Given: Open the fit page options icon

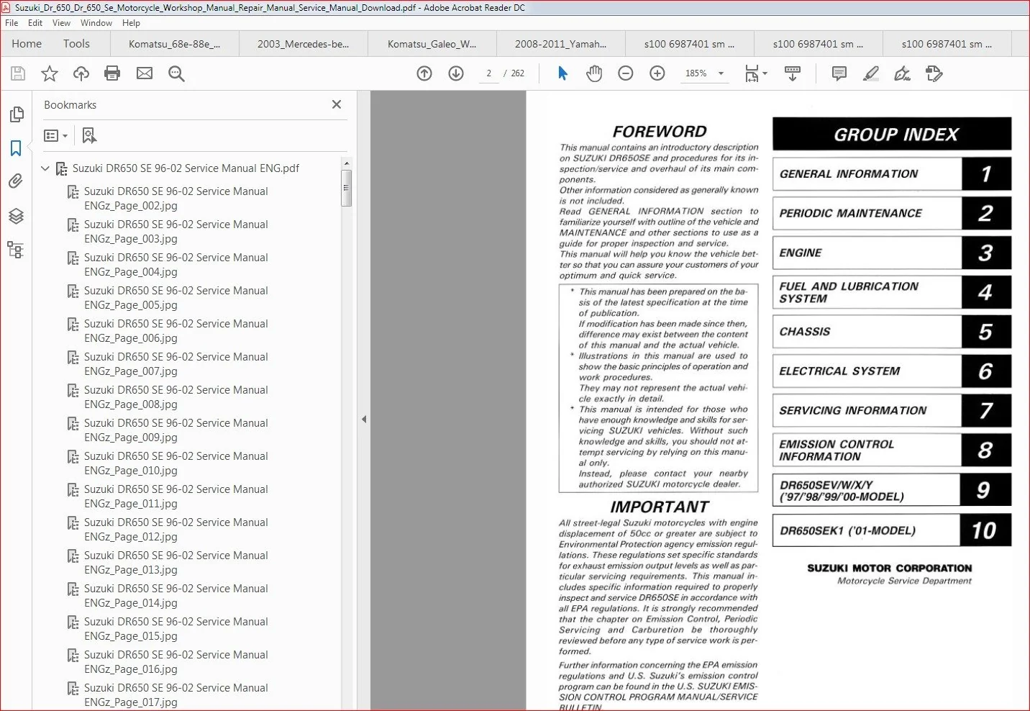Looking at the screenshot, I should 755,73.
